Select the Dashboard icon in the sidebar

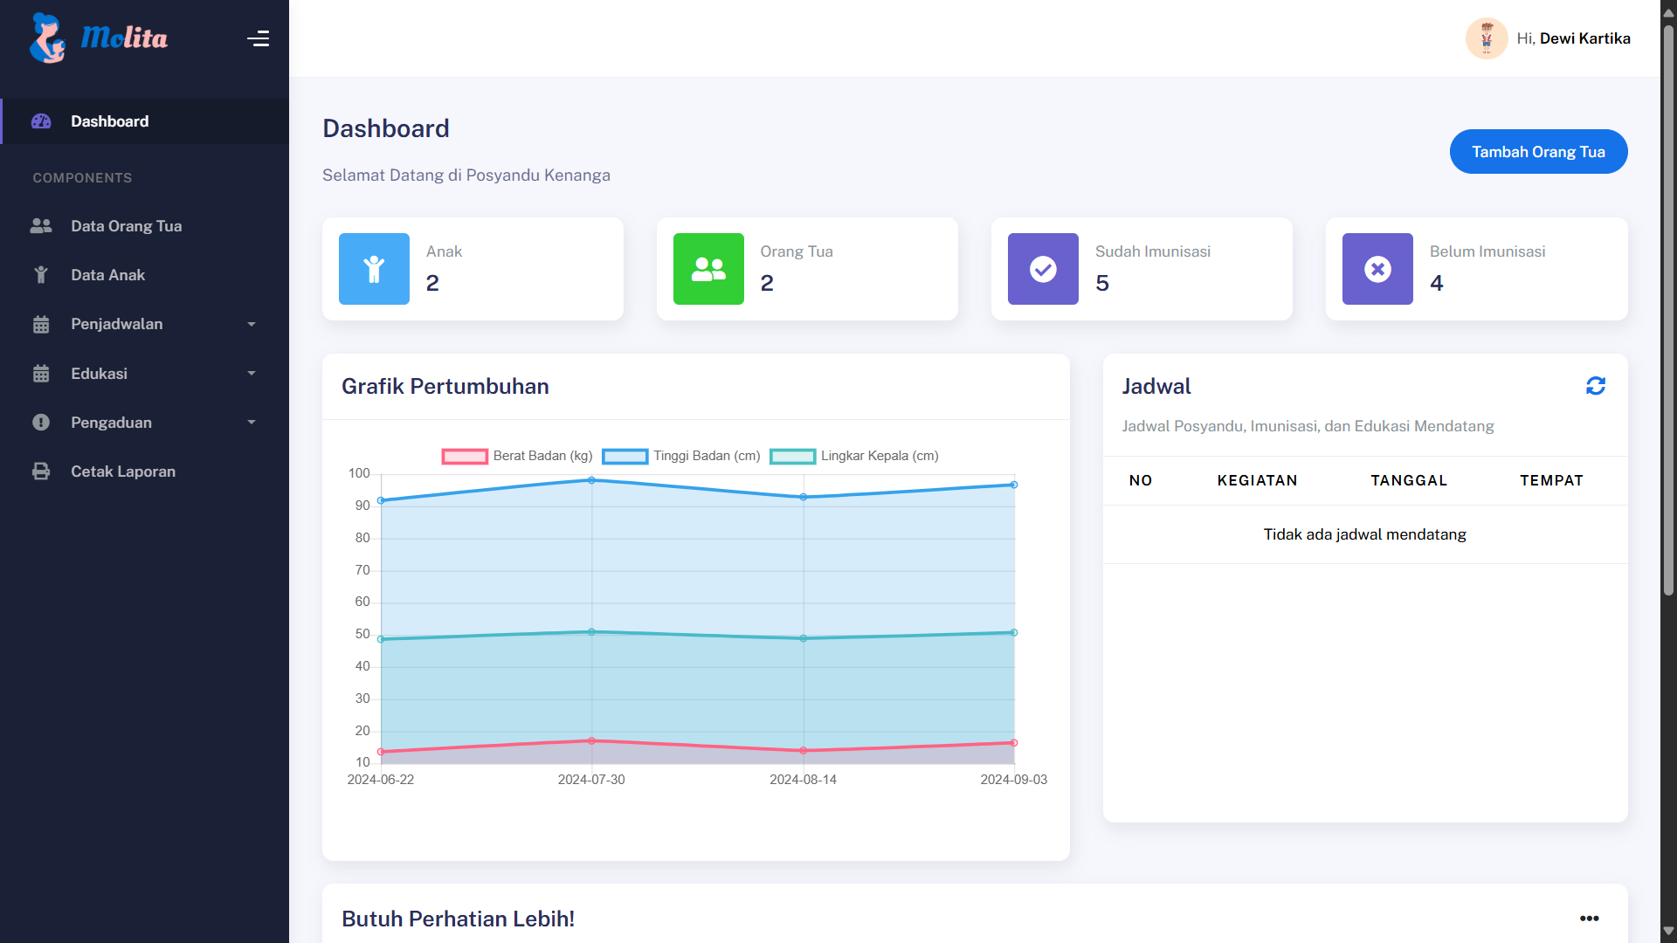(x=41, y=121)
